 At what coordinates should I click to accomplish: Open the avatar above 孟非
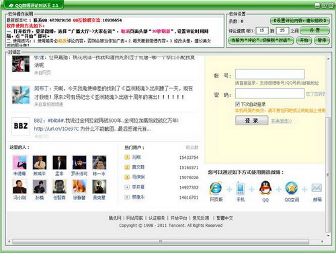click(x=59, y=162)
